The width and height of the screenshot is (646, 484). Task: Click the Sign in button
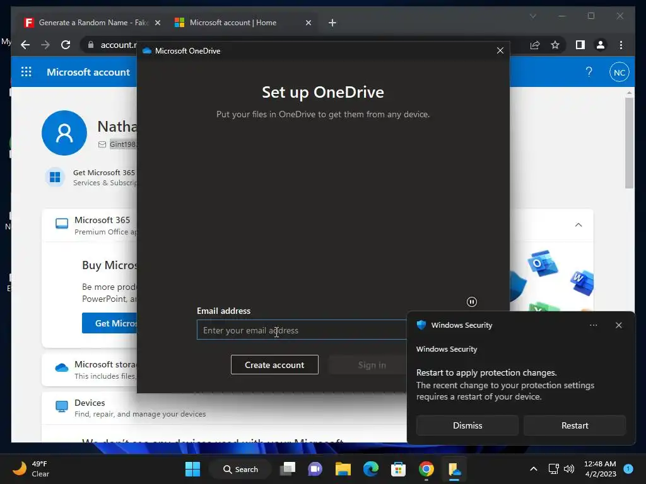pos(368,365)
